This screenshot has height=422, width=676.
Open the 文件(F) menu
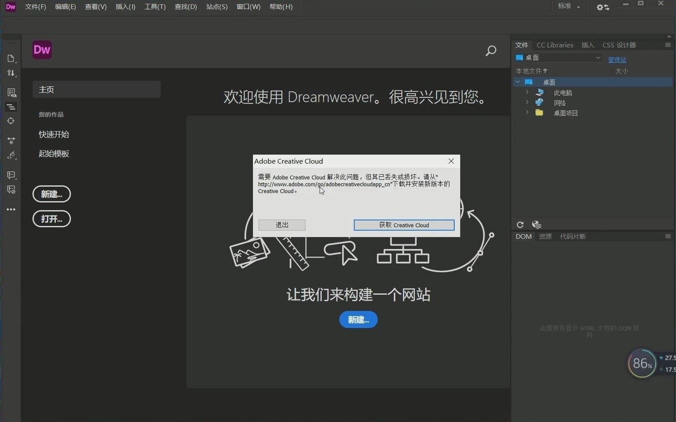[x=35, y=7]
